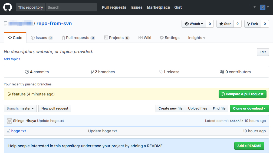Open the Branch: master selector

[x=20, y=108]
